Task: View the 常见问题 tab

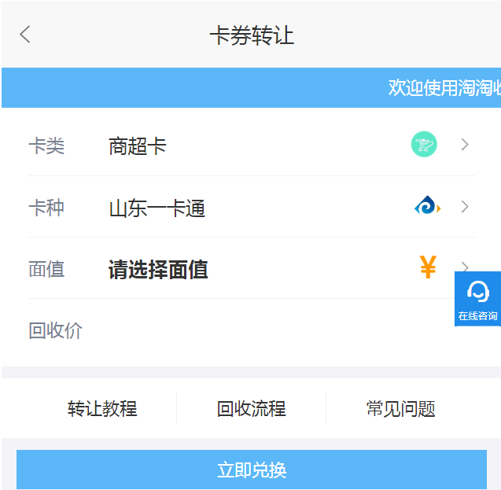Action: pos(400,409)
